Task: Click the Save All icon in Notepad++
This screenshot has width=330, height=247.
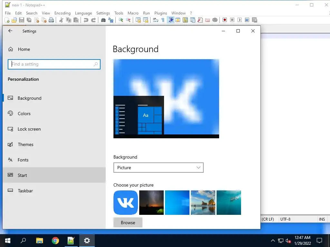Action: click(x=29, y=20)
